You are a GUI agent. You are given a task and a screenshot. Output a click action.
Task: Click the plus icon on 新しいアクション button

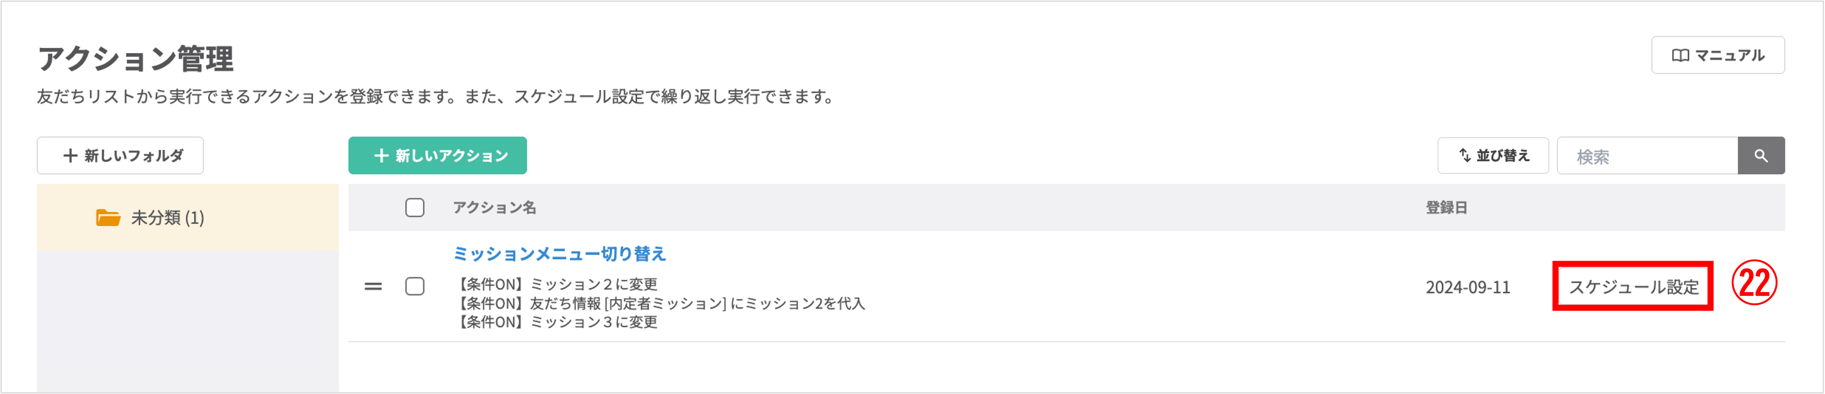coord(380,155)
